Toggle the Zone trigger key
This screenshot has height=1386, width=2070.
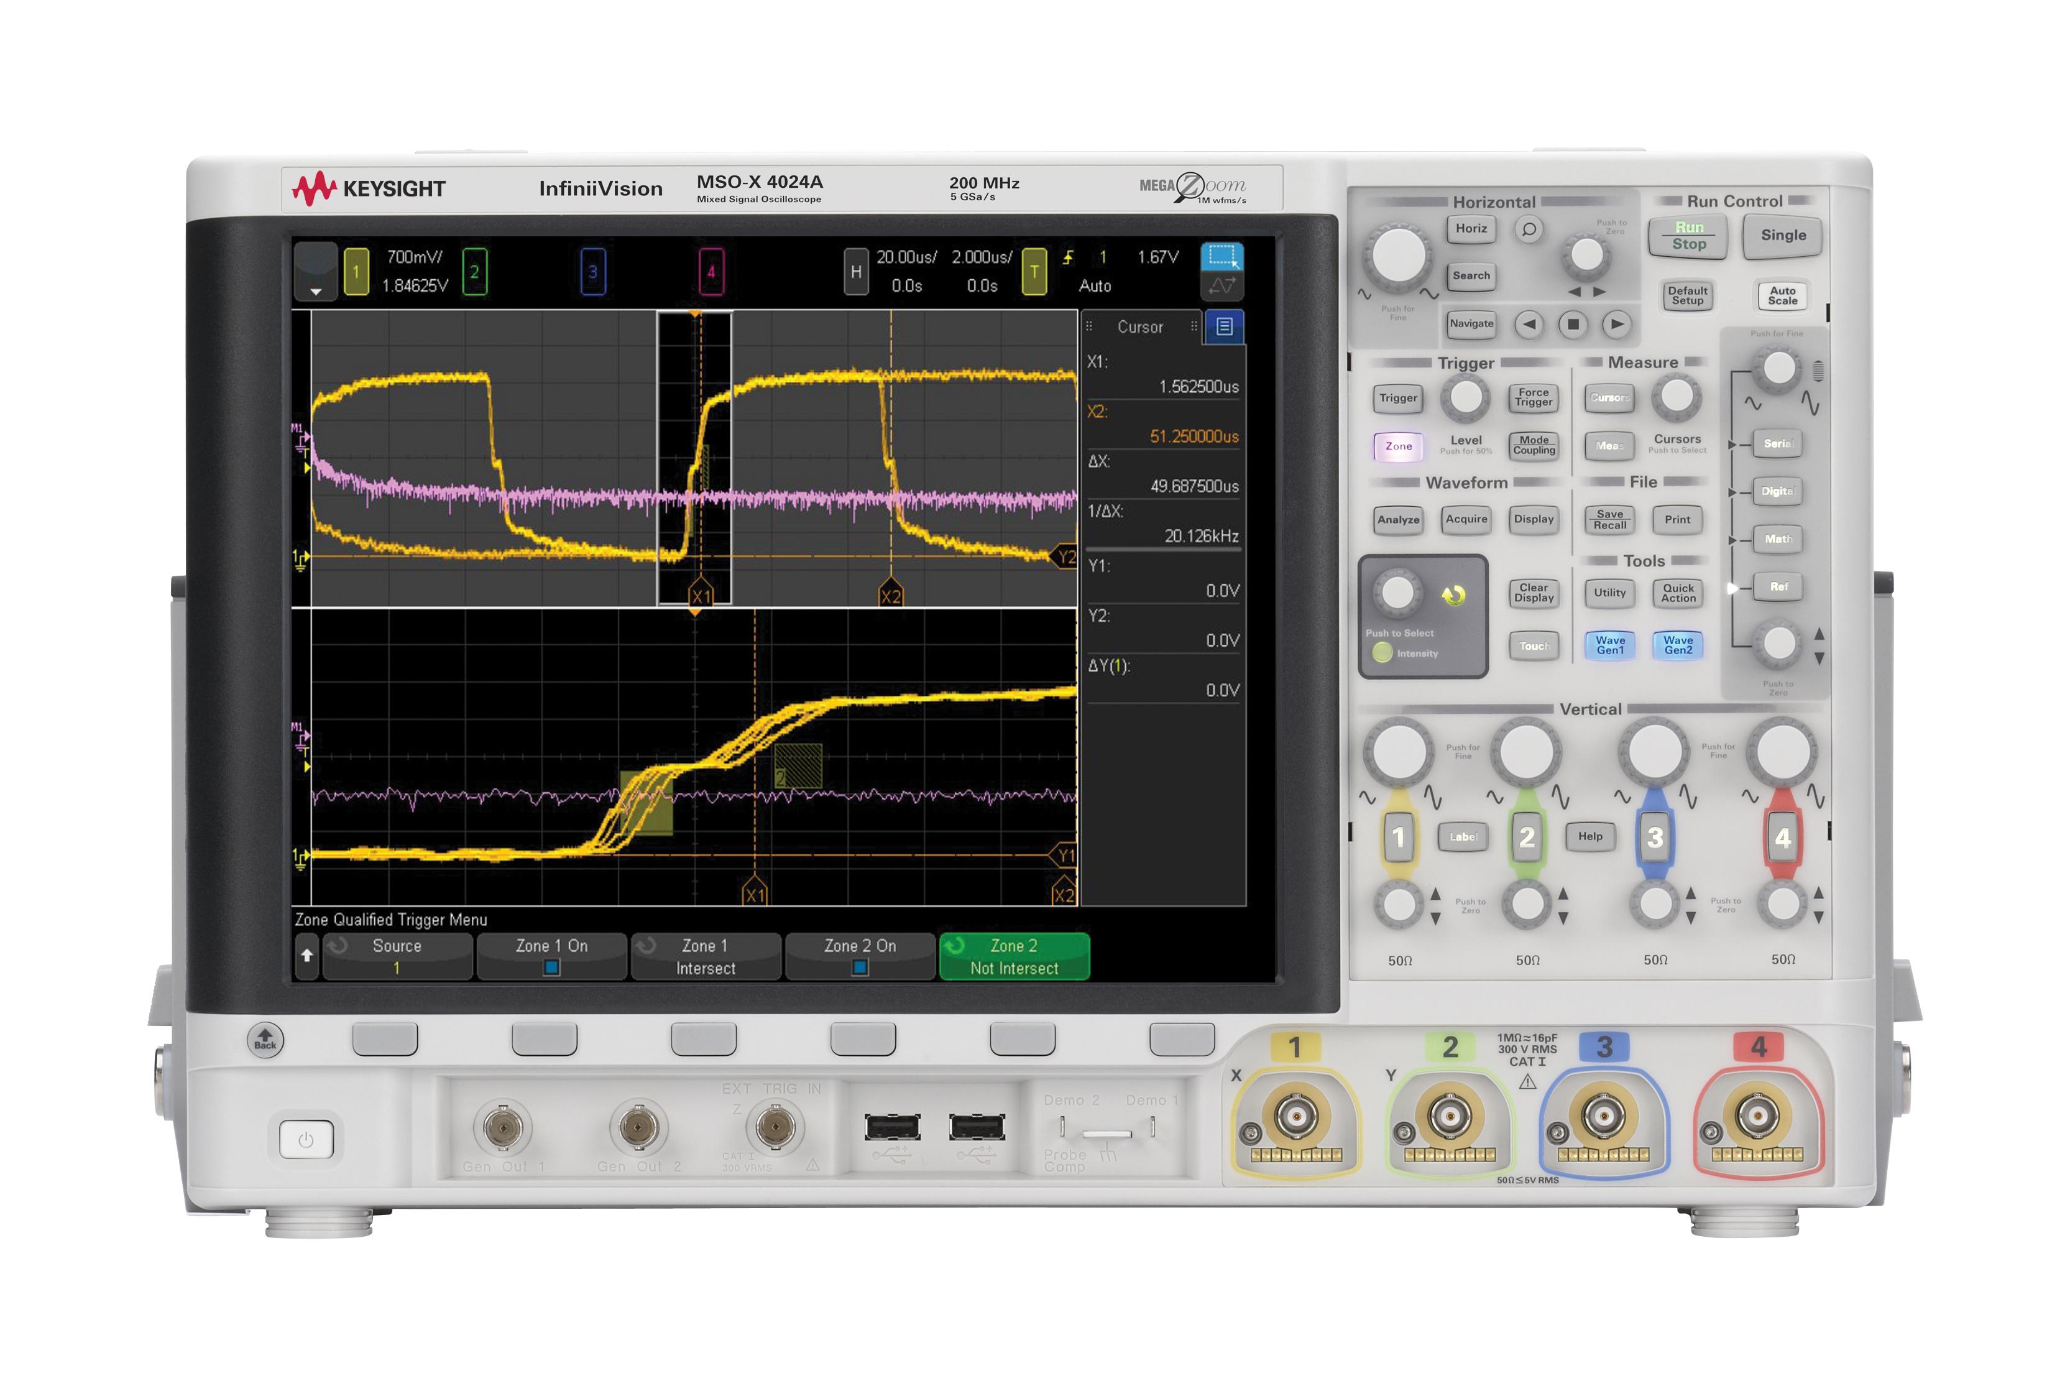tap(1397, 446)
